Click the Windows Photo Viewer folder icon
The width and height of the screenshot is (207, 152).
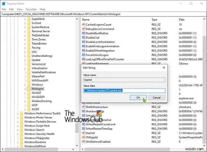tap(22, 117)
